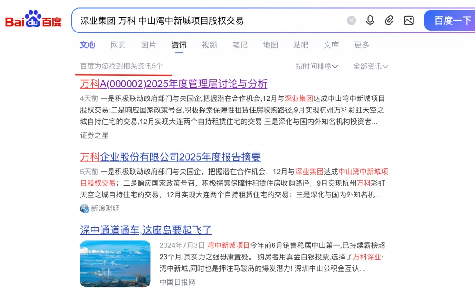Switch to the 视频 tab

pyautogui.click(x=209, y=45)
